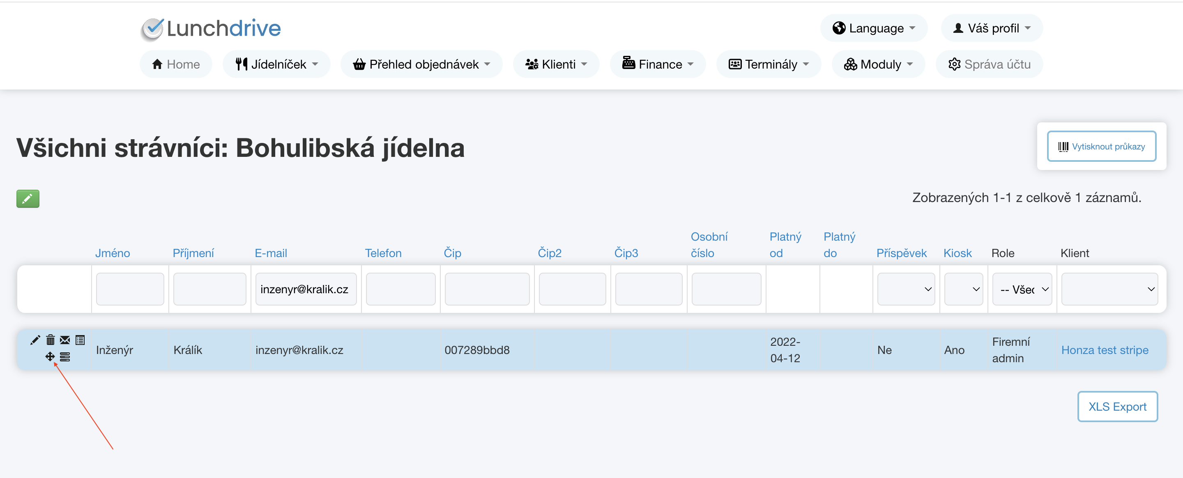Click the envelope email icon in the row
The image size is (1183, 478).
pos(65,340)
